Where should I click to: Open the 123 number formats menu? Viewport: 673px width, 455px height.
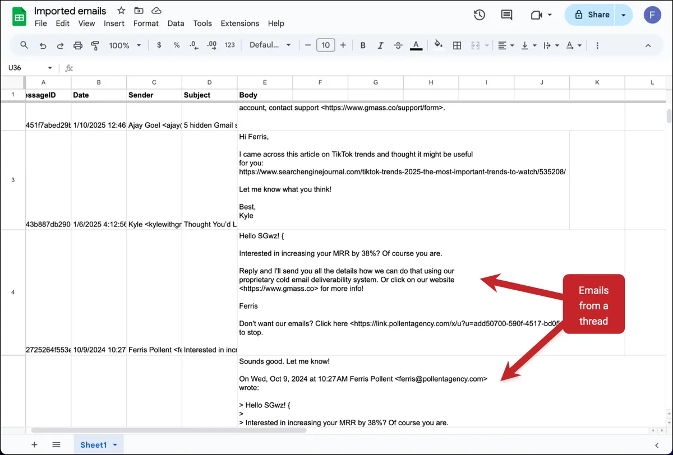[229, 45]
